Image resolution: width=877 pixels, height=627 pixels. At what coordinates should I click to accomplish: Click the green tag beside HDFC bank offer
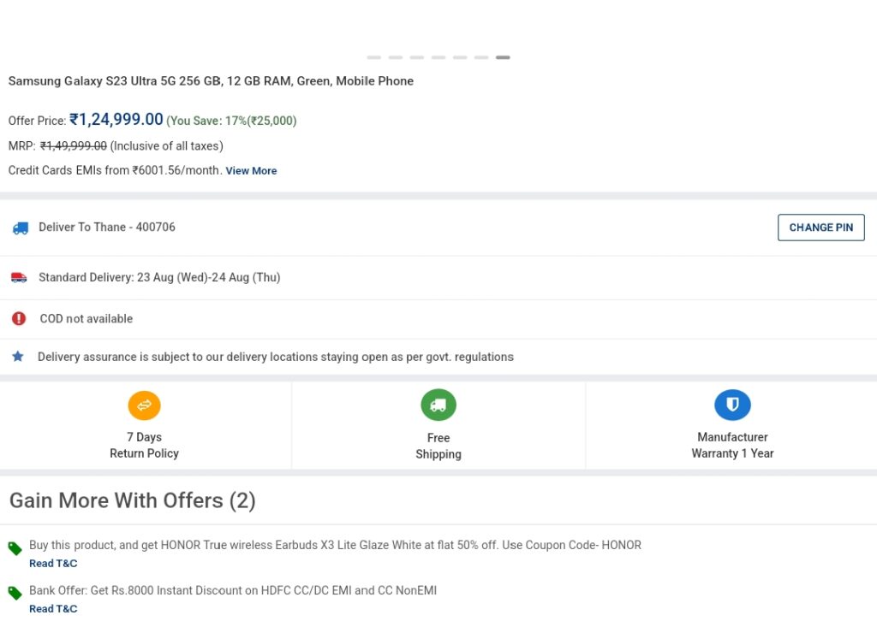click(x=15, y=593)
